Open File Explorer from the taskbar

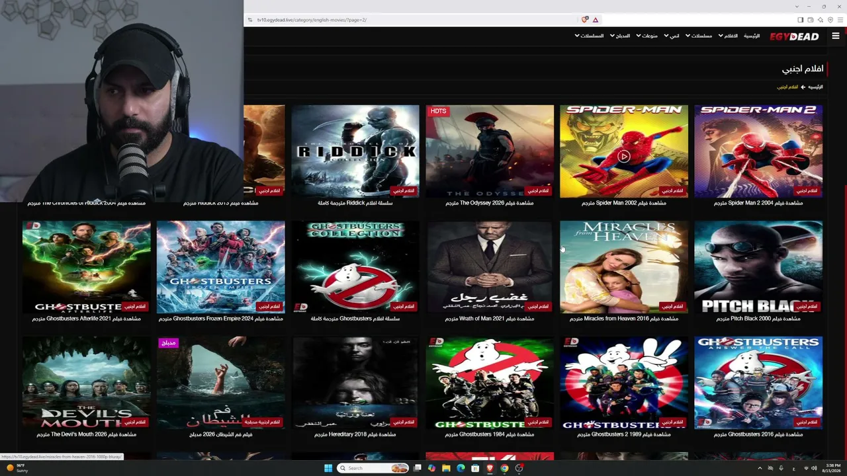446,468
